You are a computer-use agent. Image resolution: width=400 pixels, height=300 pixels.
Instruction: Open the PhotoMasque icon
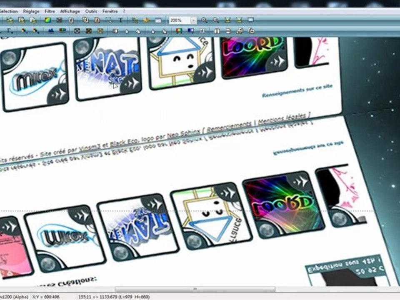click(202, 31)
